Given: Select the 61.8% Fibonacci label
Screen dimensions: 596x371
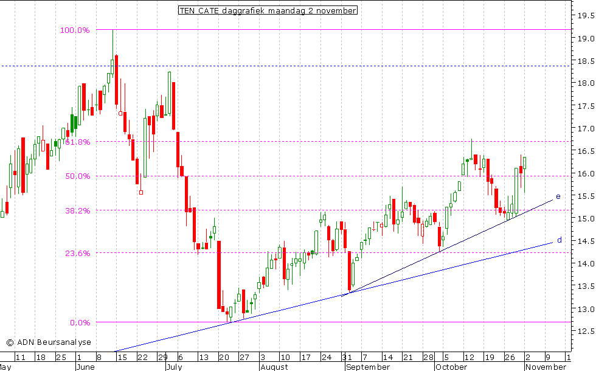Looking at the screenshot, I should [78, 142].
